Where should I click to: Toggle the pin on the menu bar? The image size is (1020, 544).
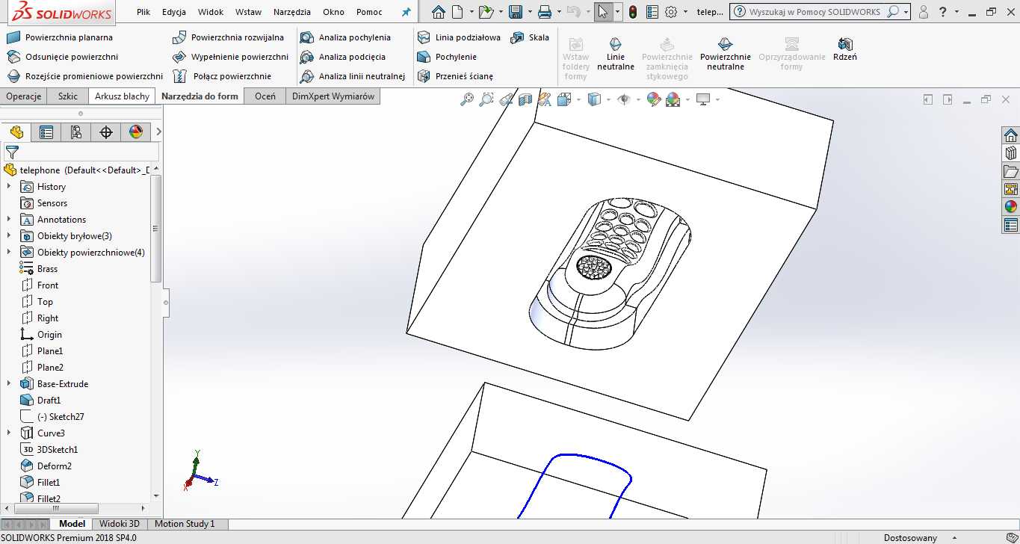coord(406,12)
